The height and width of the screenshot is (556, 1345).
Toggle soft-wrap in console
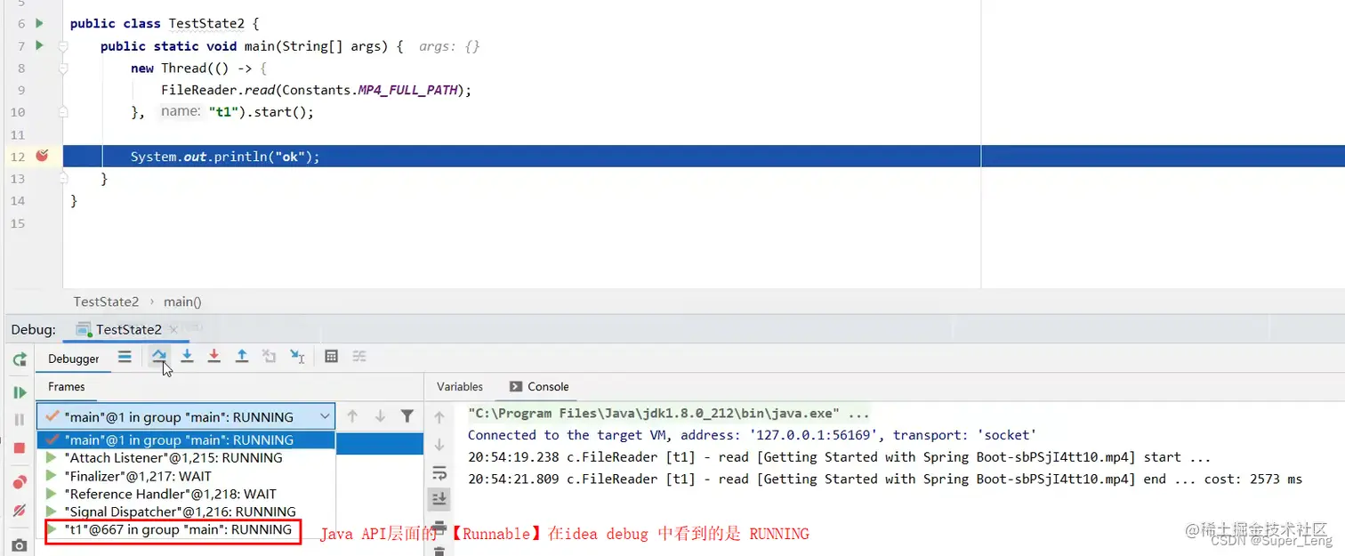(x=439, y=472)
